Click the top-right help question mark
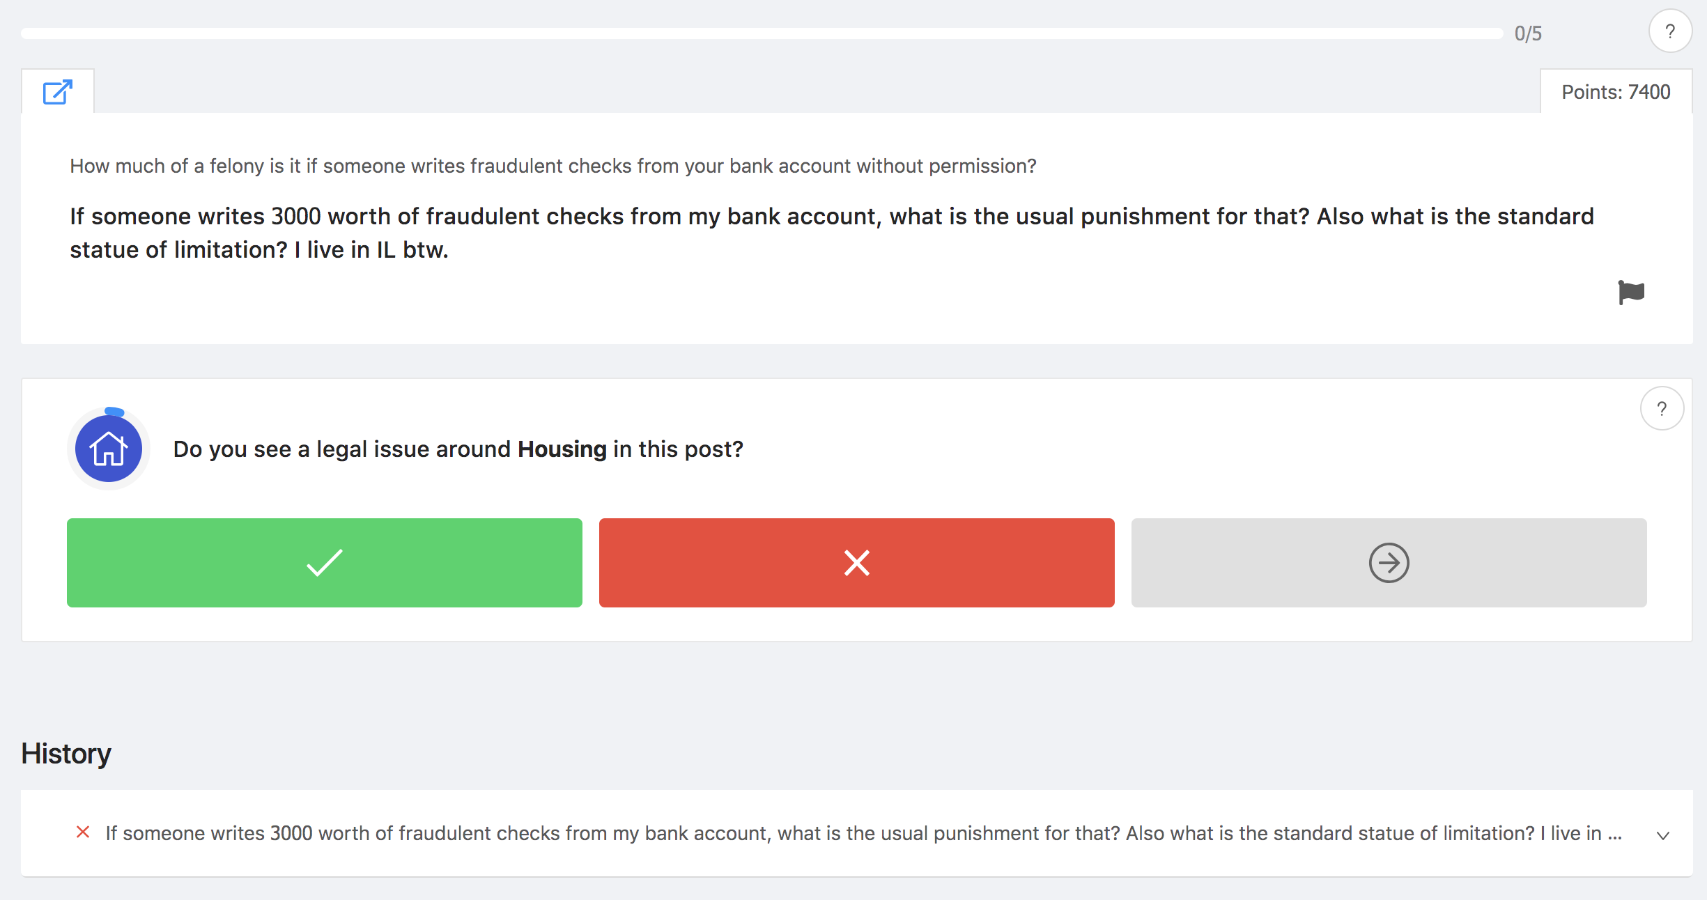This screenshot has height=900, width=1707. tap(1669, 31)
